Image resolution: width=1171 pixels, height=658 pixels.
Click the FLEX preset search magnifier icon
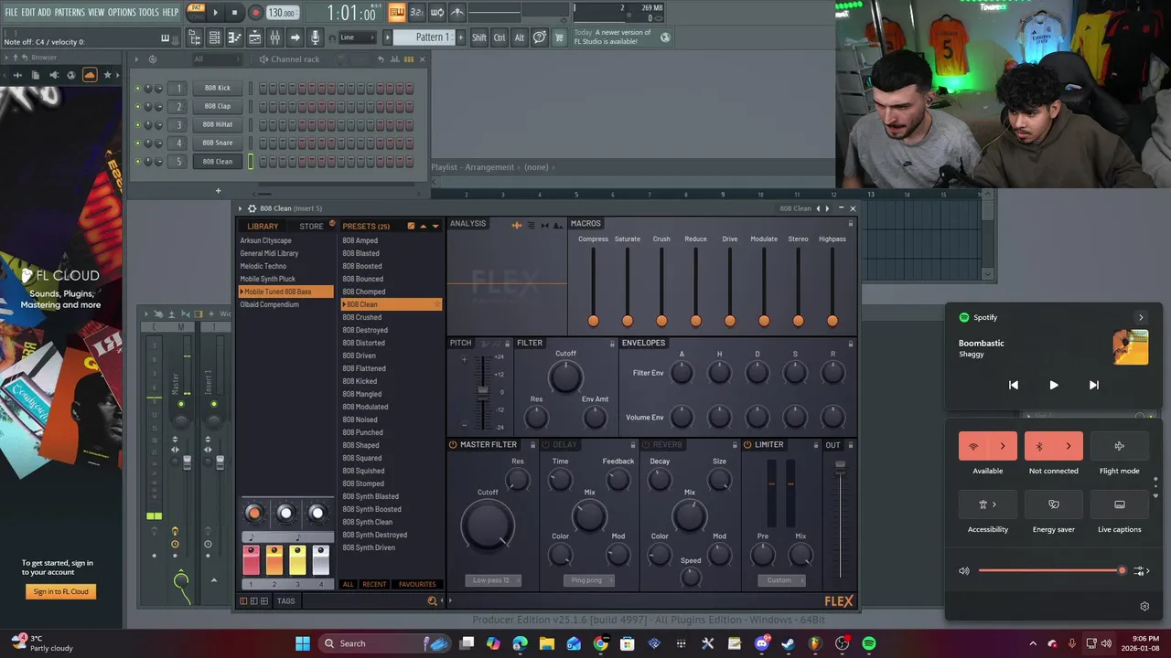point(432,600)
